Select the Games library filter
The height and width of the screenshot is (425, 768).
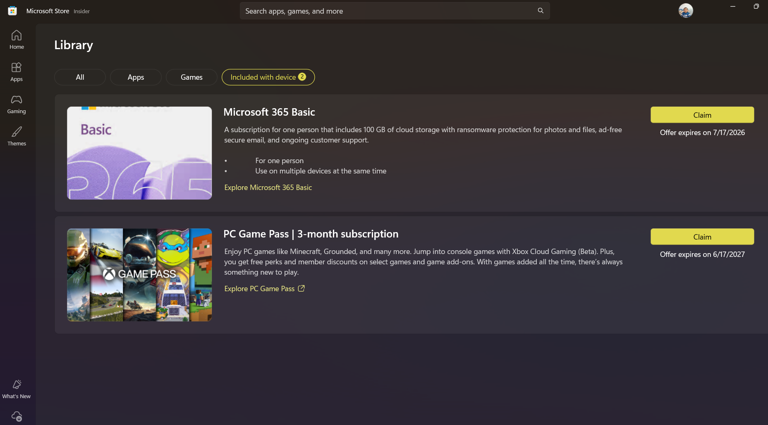click(x=191, y=77)
